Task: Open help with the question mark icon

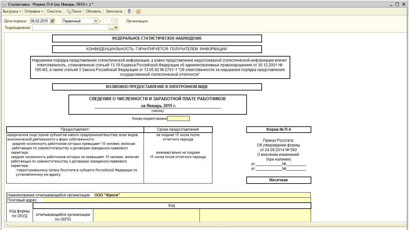Action: (138, 11)
